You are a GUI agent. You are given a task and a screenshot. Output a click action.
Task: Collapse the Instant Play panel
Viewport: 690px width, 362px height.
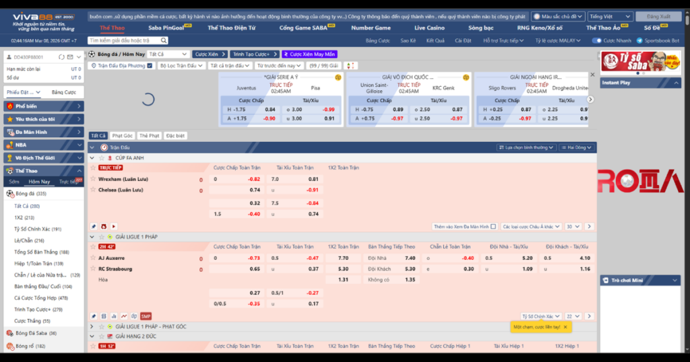pyautogui.click(x=676, y=82)
